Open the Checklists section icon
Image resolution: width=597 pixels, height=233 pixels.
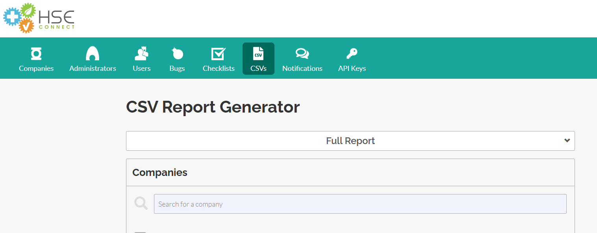click(219, 54)
